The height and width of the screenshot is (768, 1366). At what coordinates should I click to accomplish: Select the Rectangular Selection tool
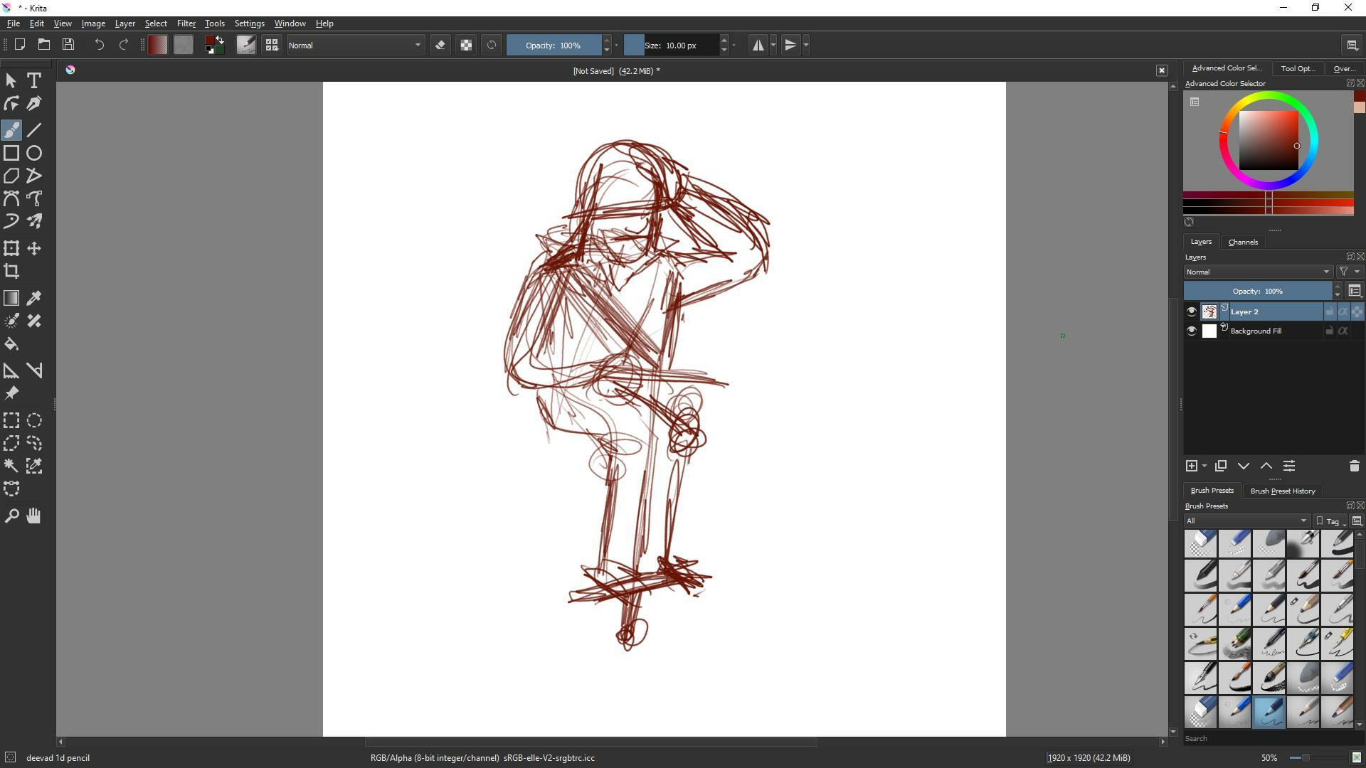(x=11, y=420)
